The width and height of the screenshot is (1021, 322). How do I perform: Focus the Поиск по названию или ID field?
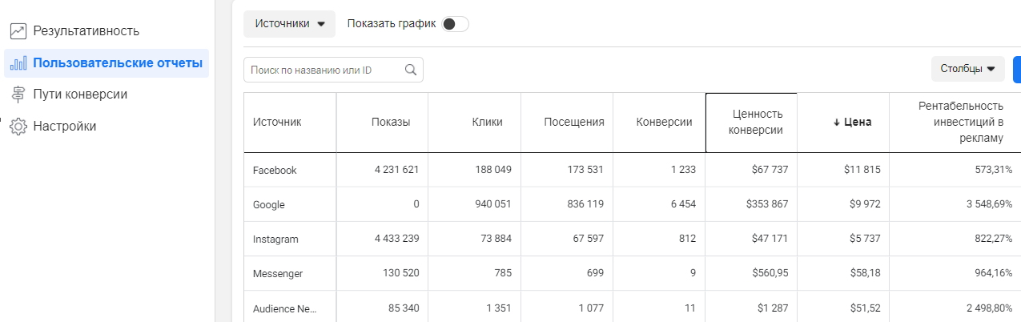coord(333,70)
